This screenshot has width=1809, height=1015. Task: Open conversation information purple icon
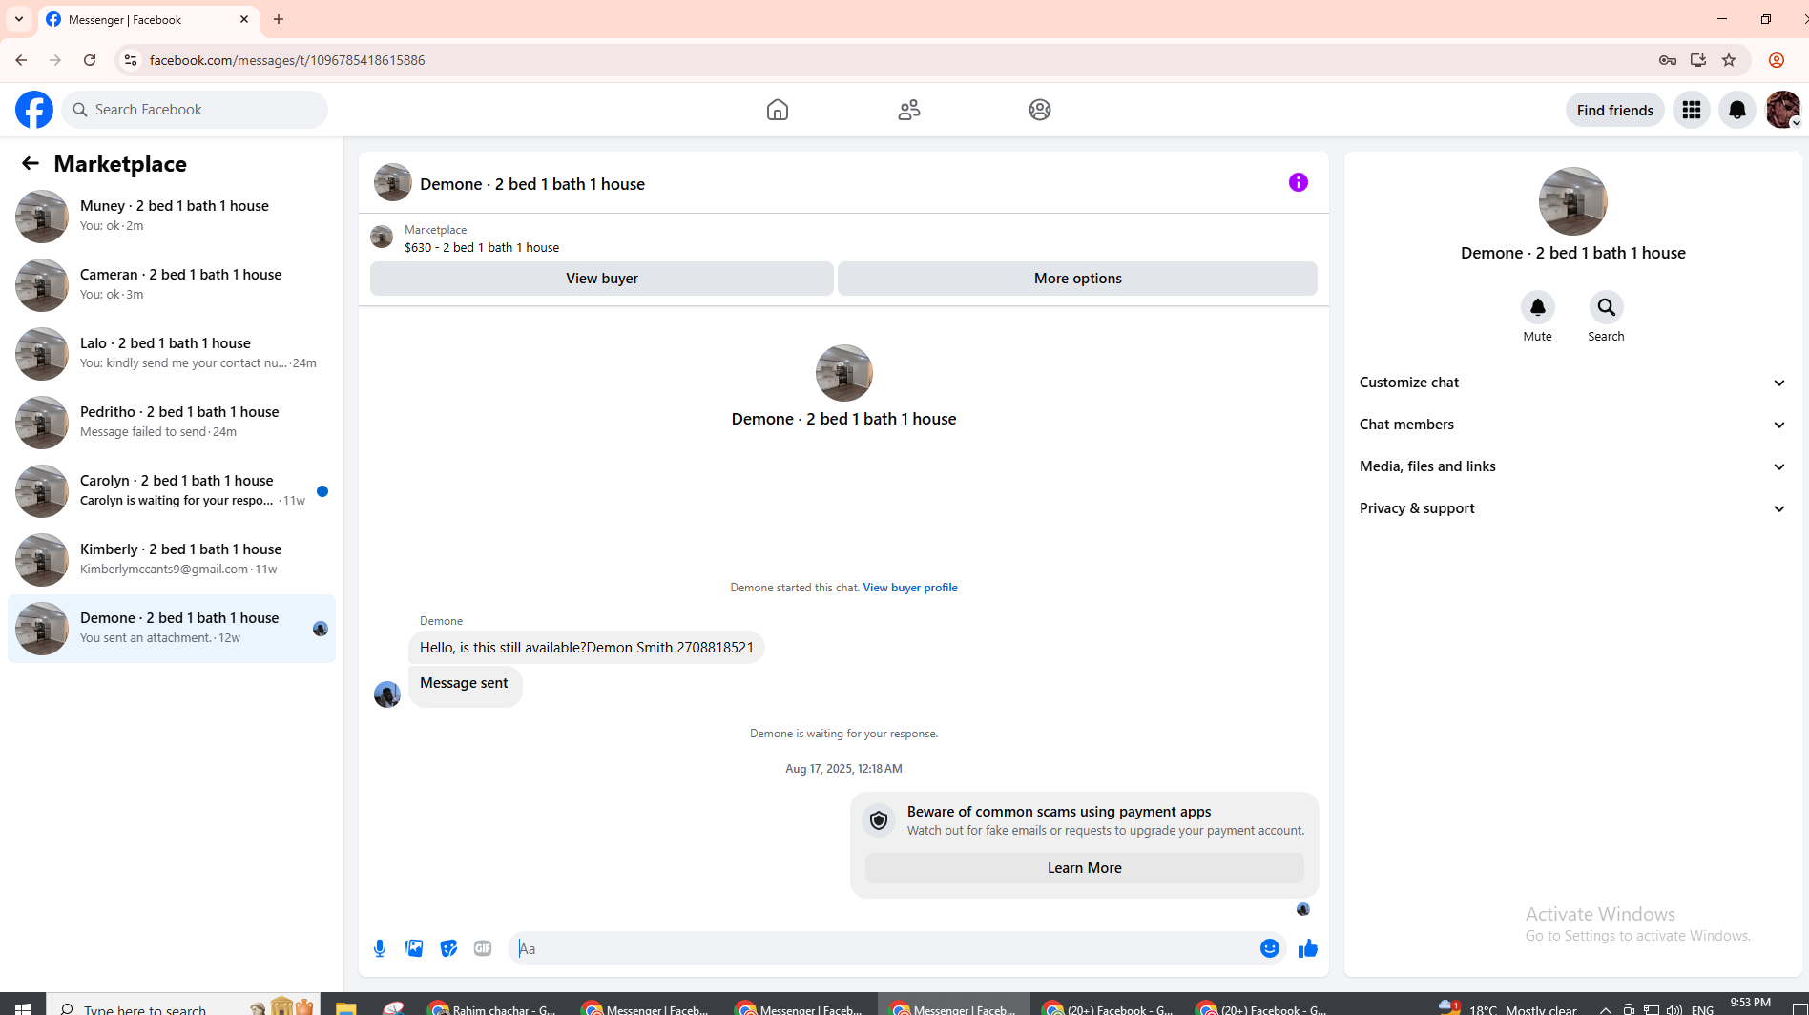coord(1299,182)
